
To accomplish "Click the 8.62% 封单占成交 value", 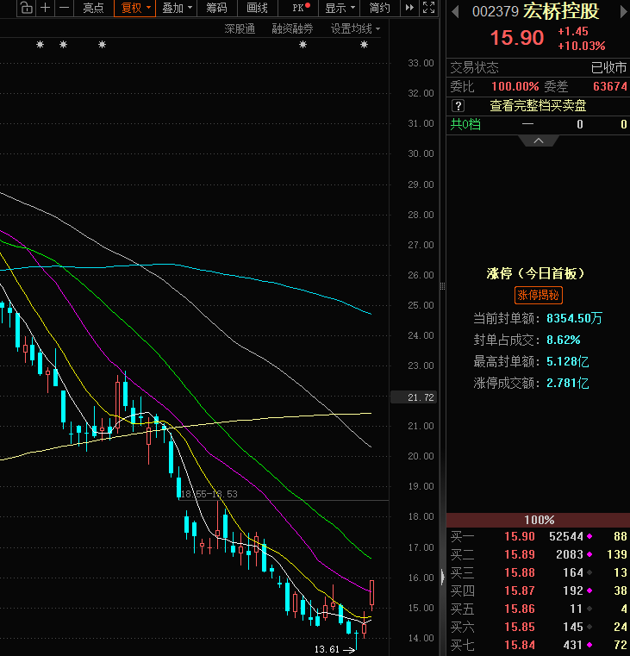I will [x=563, y=340].
